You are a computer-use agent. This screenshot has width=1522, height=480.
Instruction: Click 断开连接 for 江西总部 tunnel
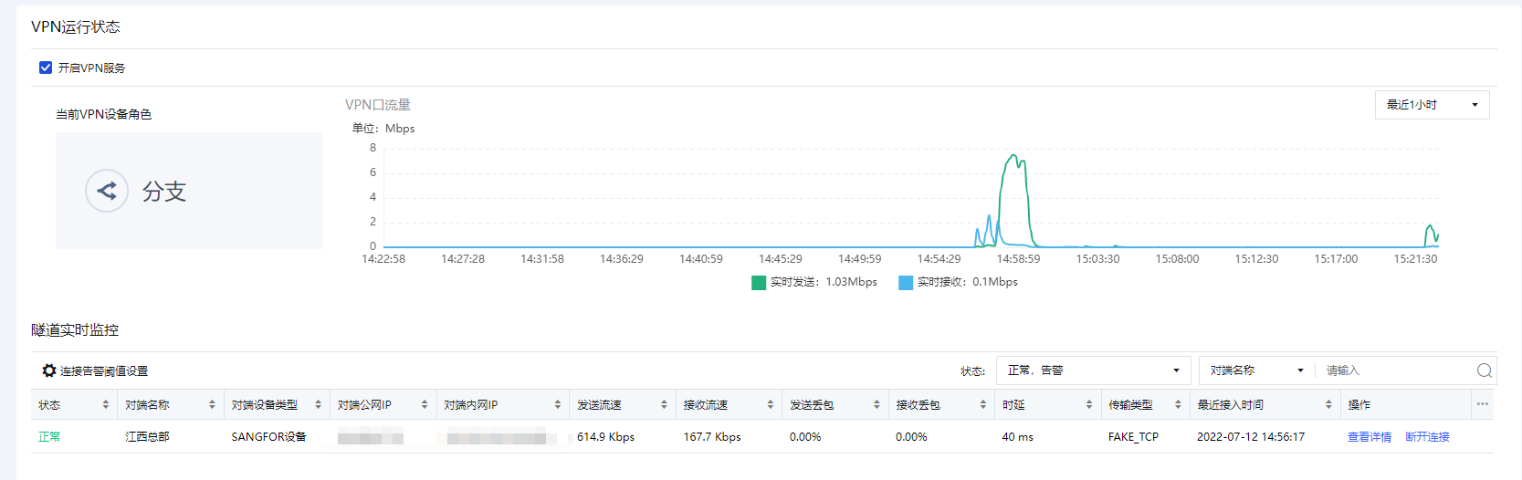tap(1427, 437)
